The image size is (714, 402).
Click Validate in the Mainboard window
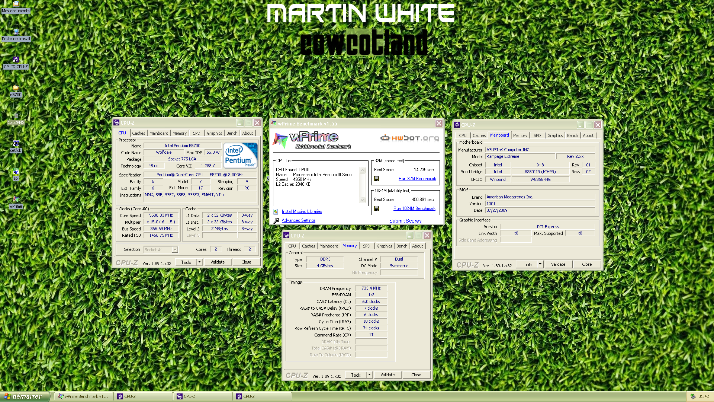tap(558, 264)
